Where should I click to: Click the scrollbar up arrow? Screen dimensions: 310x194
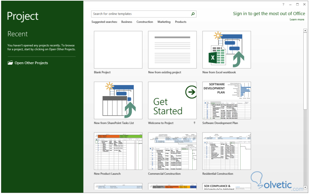305,30
